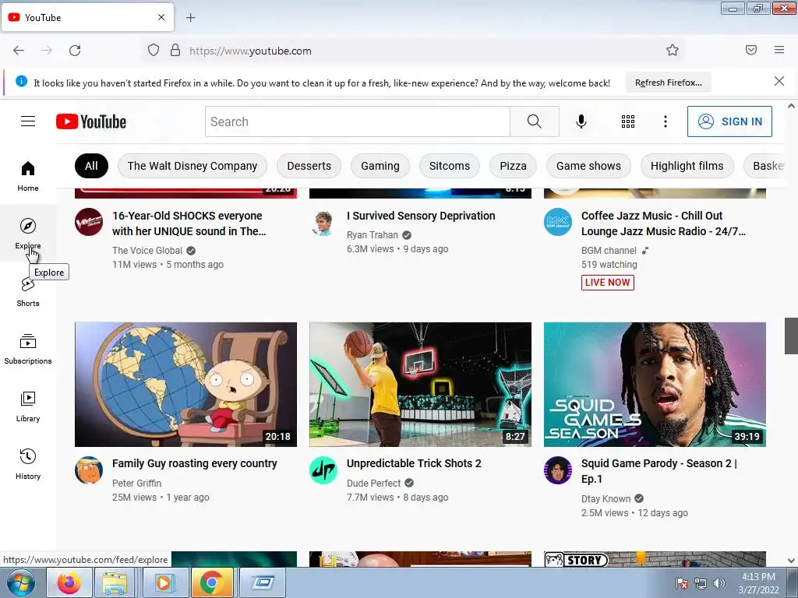Reload the page with the refresh icon
798x598 pixels.
coord(75,51)
